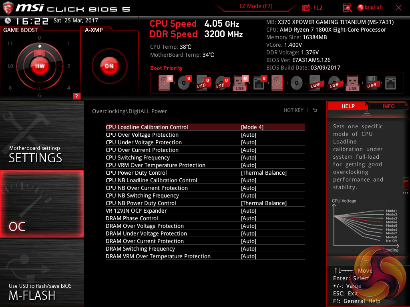Select DRAM VRM Over Temperature Protection row
This screenshot has height=307, width=410.
tap(205, 256)
